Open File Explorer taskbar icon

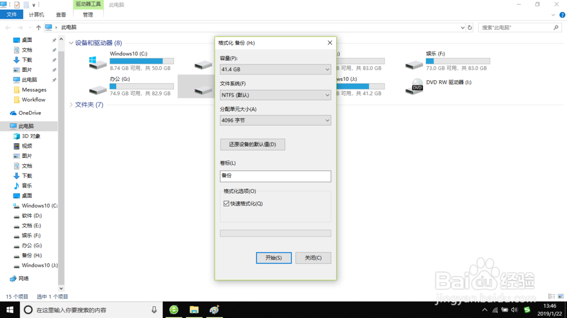(194, 310)
